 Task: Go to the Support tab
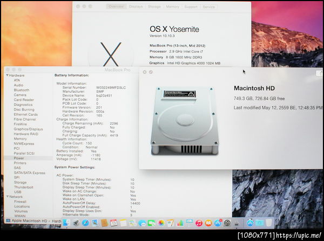[x=191, y=6]
